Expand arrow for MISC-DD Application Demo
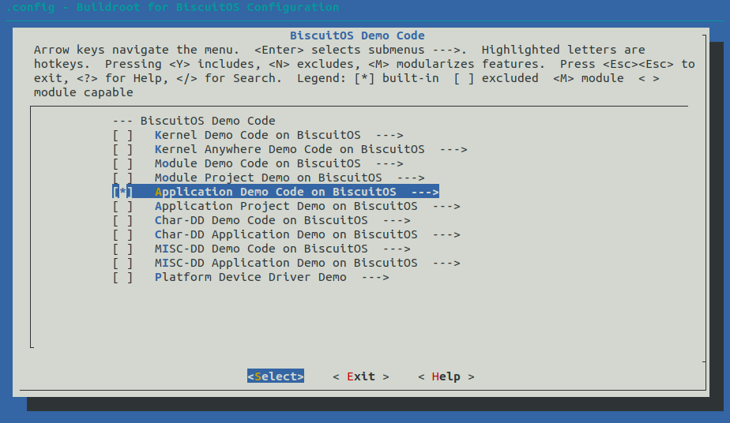 coord(446,264)
